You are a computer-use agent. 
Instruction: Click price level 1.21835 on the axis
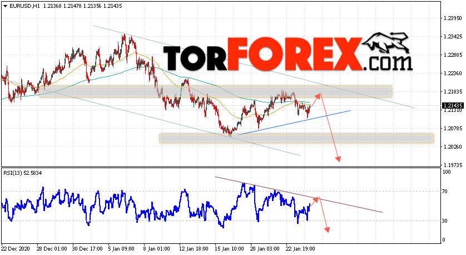(x=453, y=92)
